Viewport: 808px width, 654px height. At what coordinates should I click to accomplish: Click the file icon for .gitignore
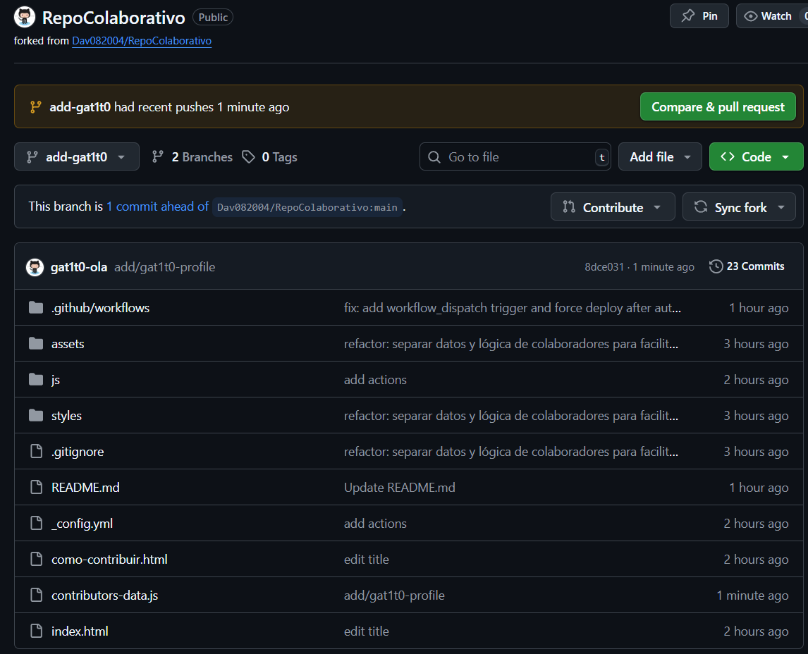point(36,451)
